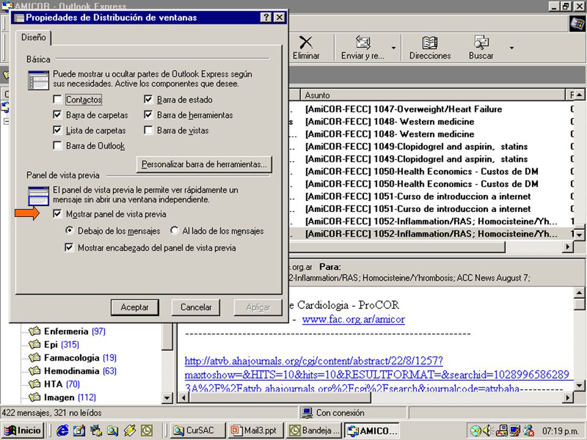Click the speaker volume icon in the system tray
587x440 pixels.
click(x=487, y=430)
